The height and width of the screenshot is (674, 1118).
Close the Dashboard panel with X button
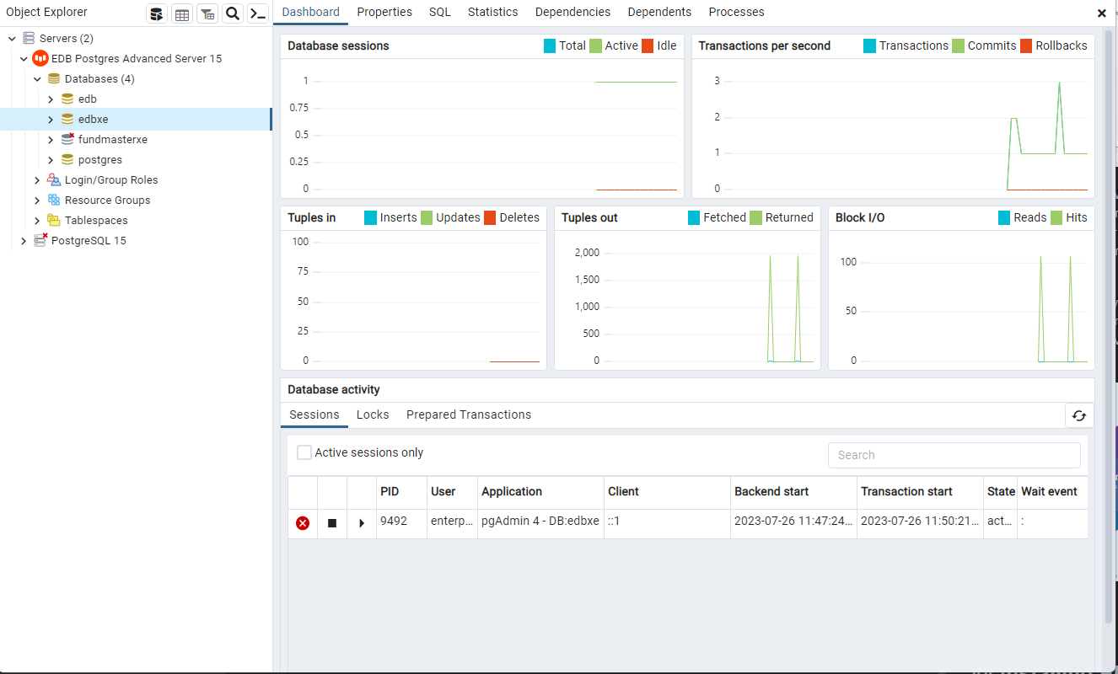[x=1101, y=13]
